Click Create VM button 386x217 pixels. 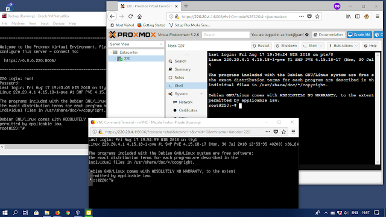(x=359, y=35)
